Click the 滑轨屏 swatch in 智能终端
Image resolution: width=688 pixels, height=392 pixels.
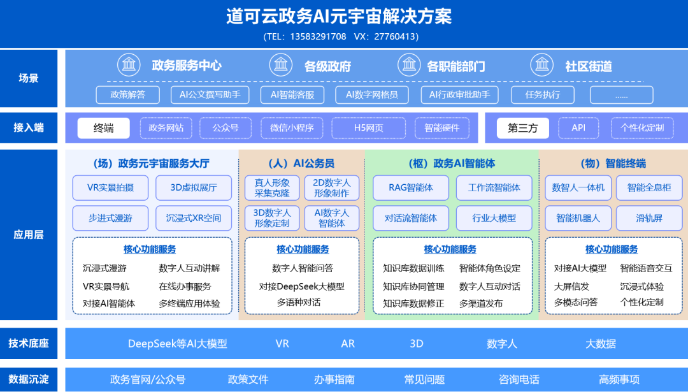649,217
